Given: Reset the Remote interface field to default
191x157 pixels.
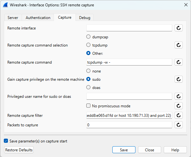Looking at the screenshot, I should [178, 28].
